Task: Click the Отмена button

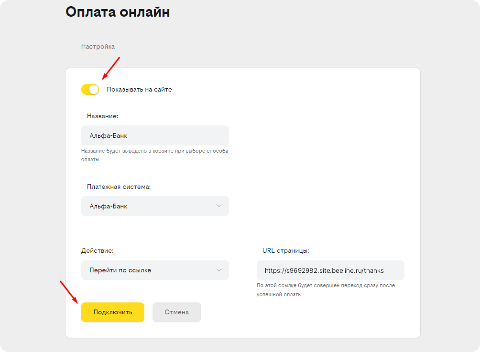Action: pos(176,312)
